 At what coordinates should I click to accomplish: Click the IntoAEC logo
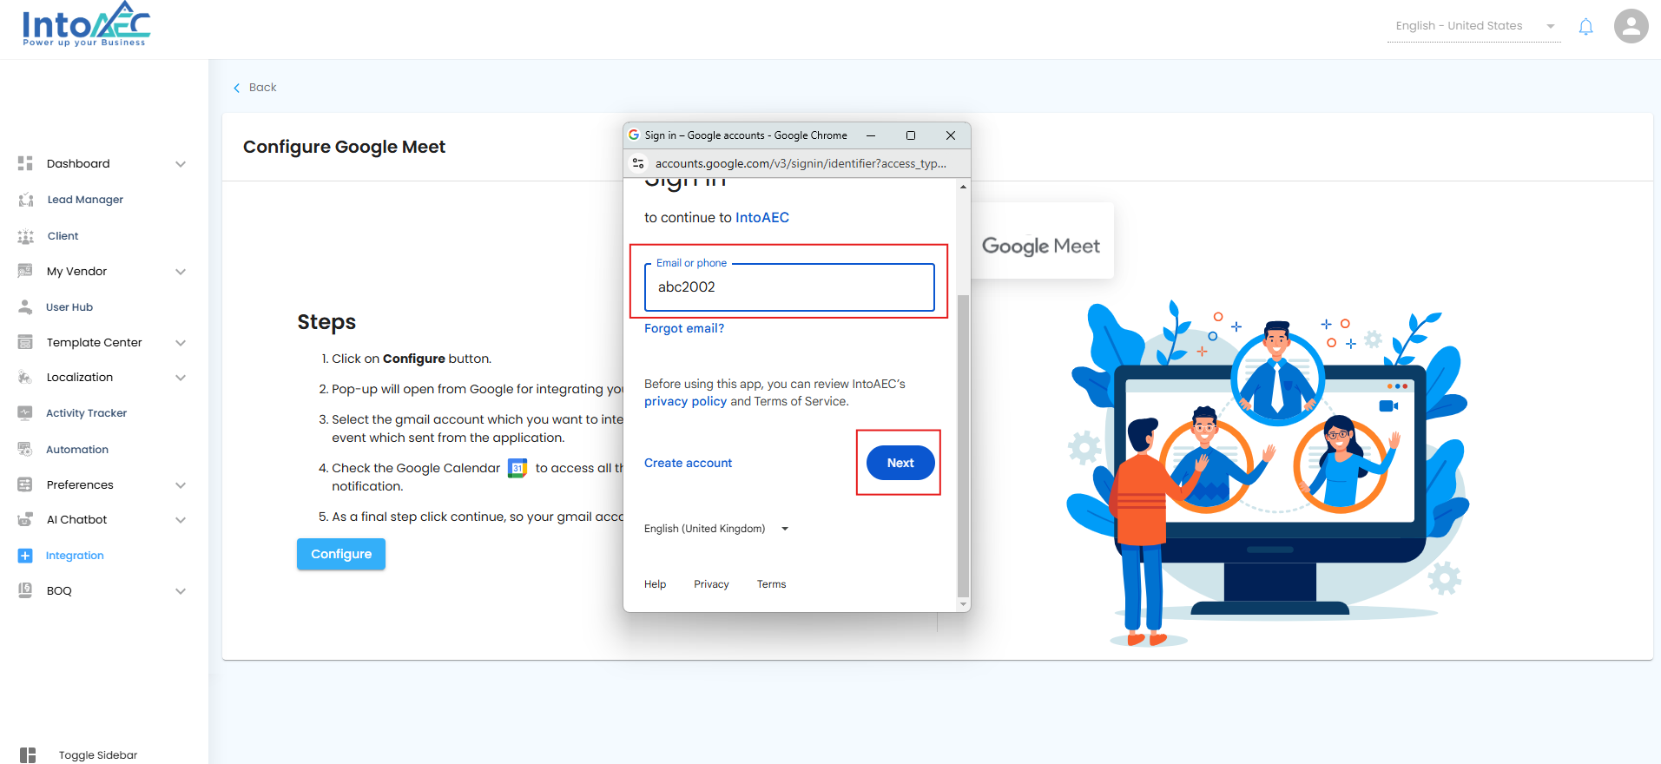tap(86, 24)
